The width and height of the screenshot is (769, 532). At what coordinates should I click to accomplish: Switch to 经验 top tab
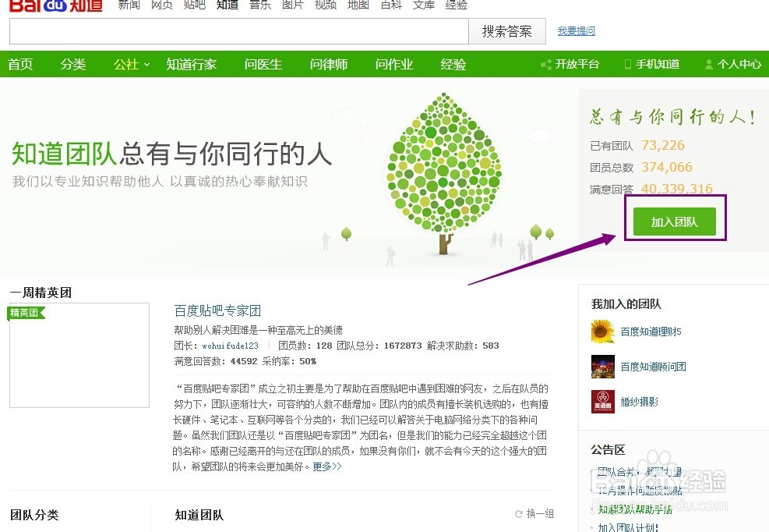coord(457,5)
